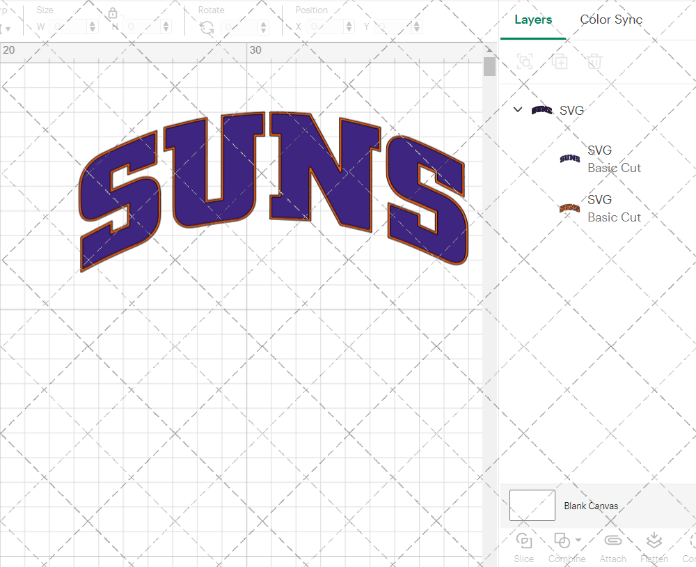Click the Width input field
This screenshot has width=696, height=567.
point(68,26)
